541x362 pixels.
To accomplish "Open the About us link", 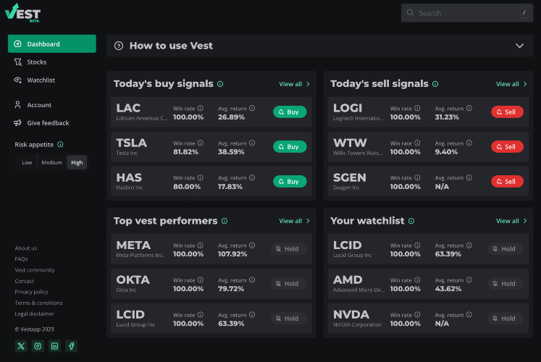I will tap(26, 248).
